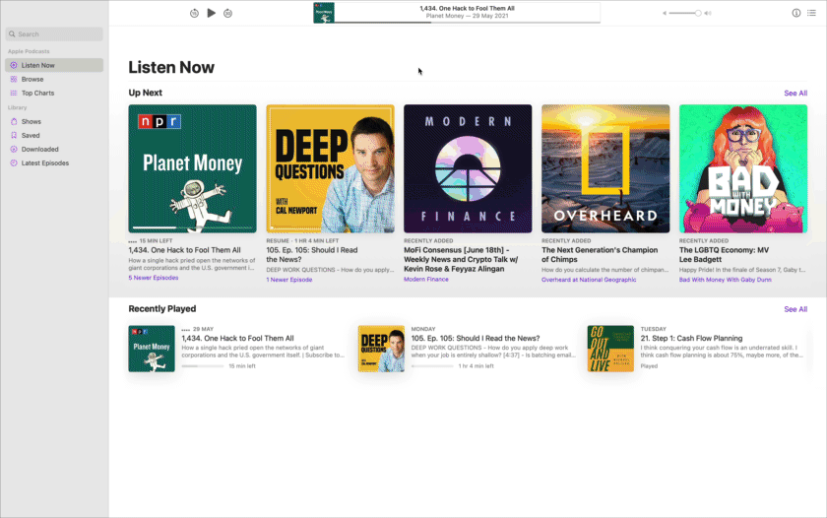The height and width of the screenshot is (518, 827).
Task: Click '21. Step 1: Cash Flow Planning' title
Action: tap(691, 338)
